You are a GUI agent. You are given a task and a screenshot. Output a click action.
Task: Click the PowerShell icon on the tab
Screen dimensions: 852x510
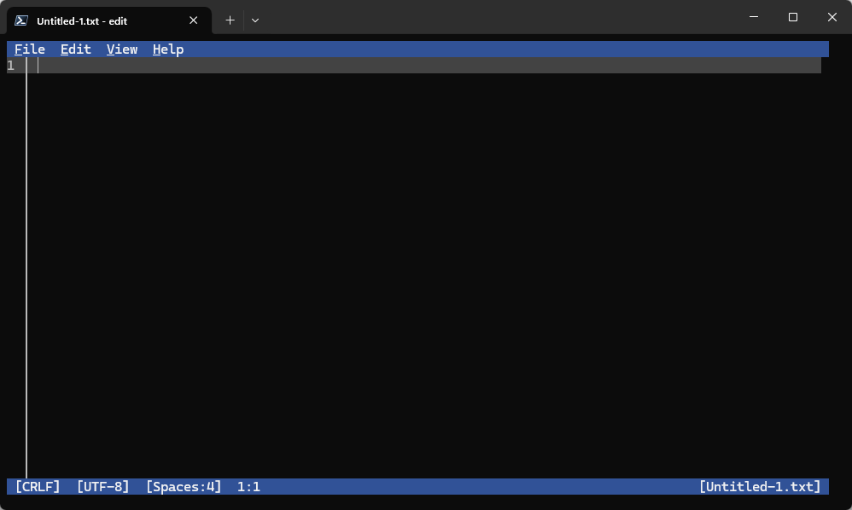click(20, 20)
